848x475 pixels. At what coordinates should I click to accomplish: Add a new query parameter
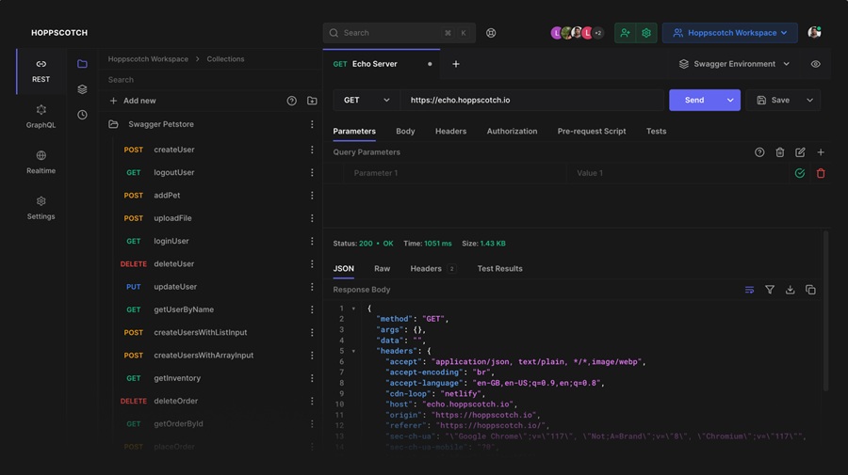pyautogui.click(x=821, y=152)
